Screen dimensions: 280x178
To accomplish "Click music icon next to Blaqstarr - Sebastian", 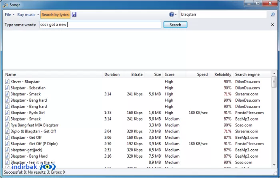I will click(7, 88).
